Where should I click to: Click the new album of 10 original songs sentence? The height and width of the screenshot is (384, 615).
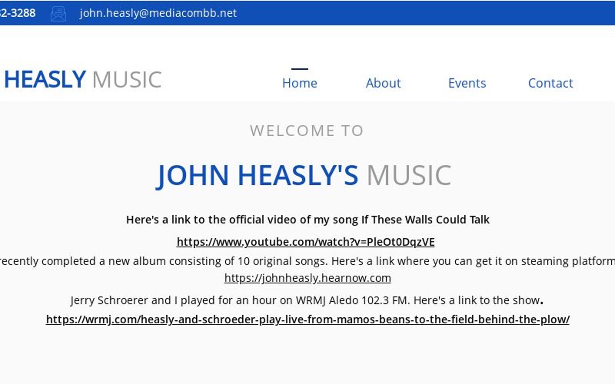point(307,261)
